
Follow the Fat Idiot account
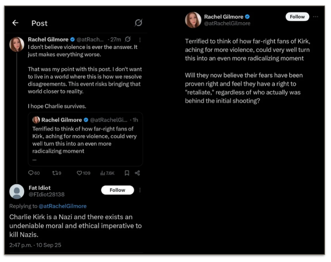click(117, 190)
